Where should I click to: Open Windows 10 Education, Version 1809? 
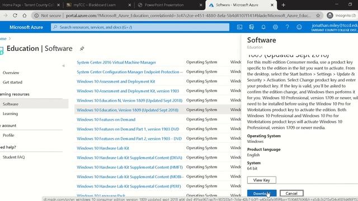pos(128,110)
